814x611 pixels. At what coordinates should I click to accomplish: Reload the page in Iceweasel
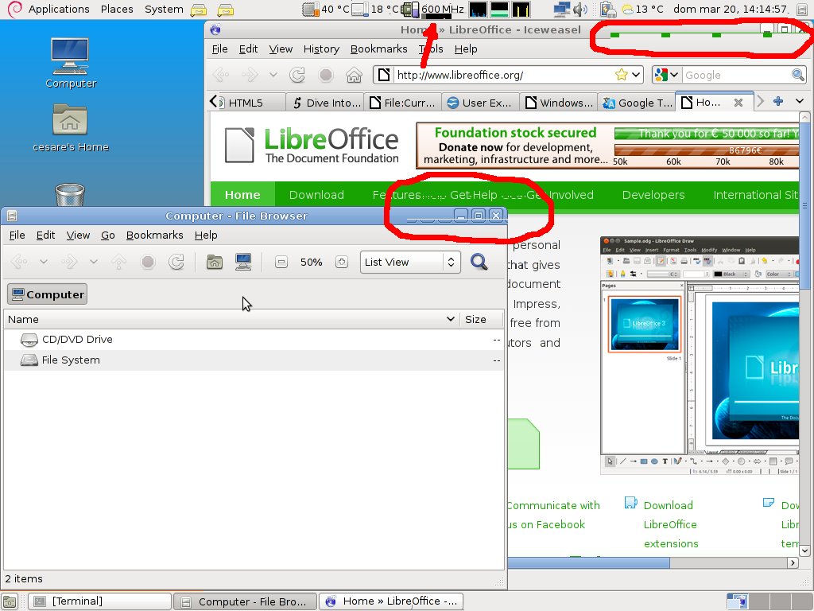pos(297,75)
